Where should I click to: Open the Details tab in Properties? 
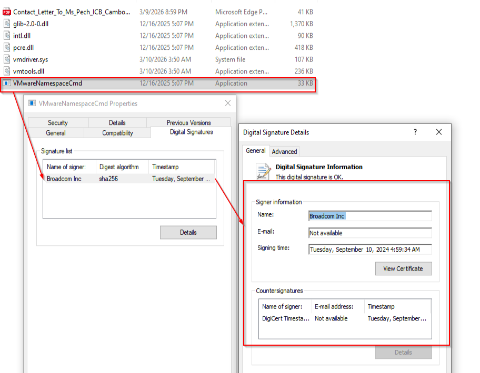[x=117, y=122]
